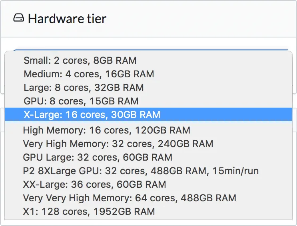Screen dimensions: 297x226
Task: Pick X1: 128 cores, 1952GB RAM
Action: pyautogui.click(x=89, y=211)
